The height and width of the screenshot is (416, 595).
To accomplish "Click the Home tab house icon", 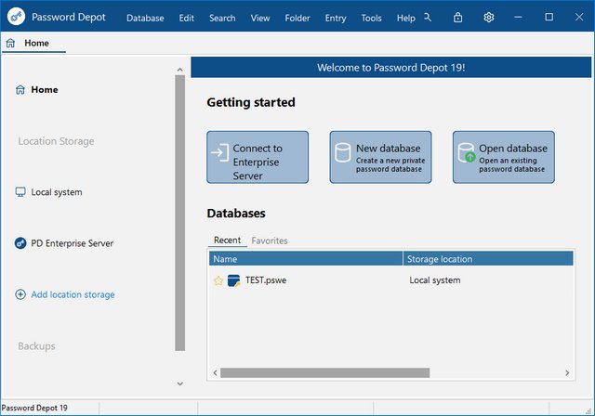I will tap(10, 43).
